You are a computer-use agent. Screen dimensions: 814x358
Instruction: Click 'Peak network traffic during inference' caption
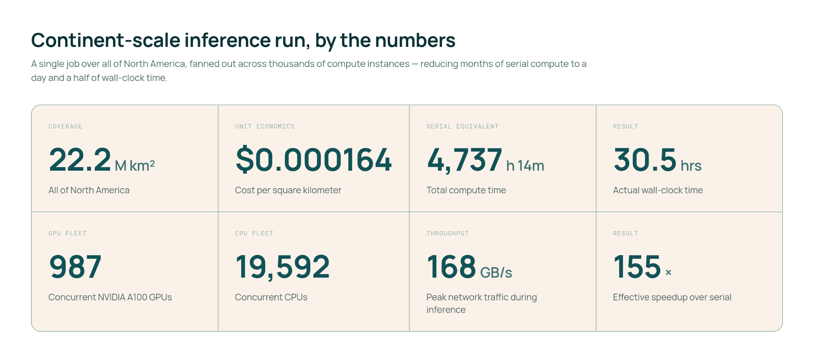(482, 303)
